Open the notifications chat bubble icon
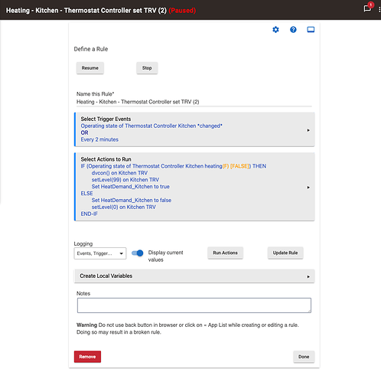Screen dimensions: 381x382 [x=367, y=8]
